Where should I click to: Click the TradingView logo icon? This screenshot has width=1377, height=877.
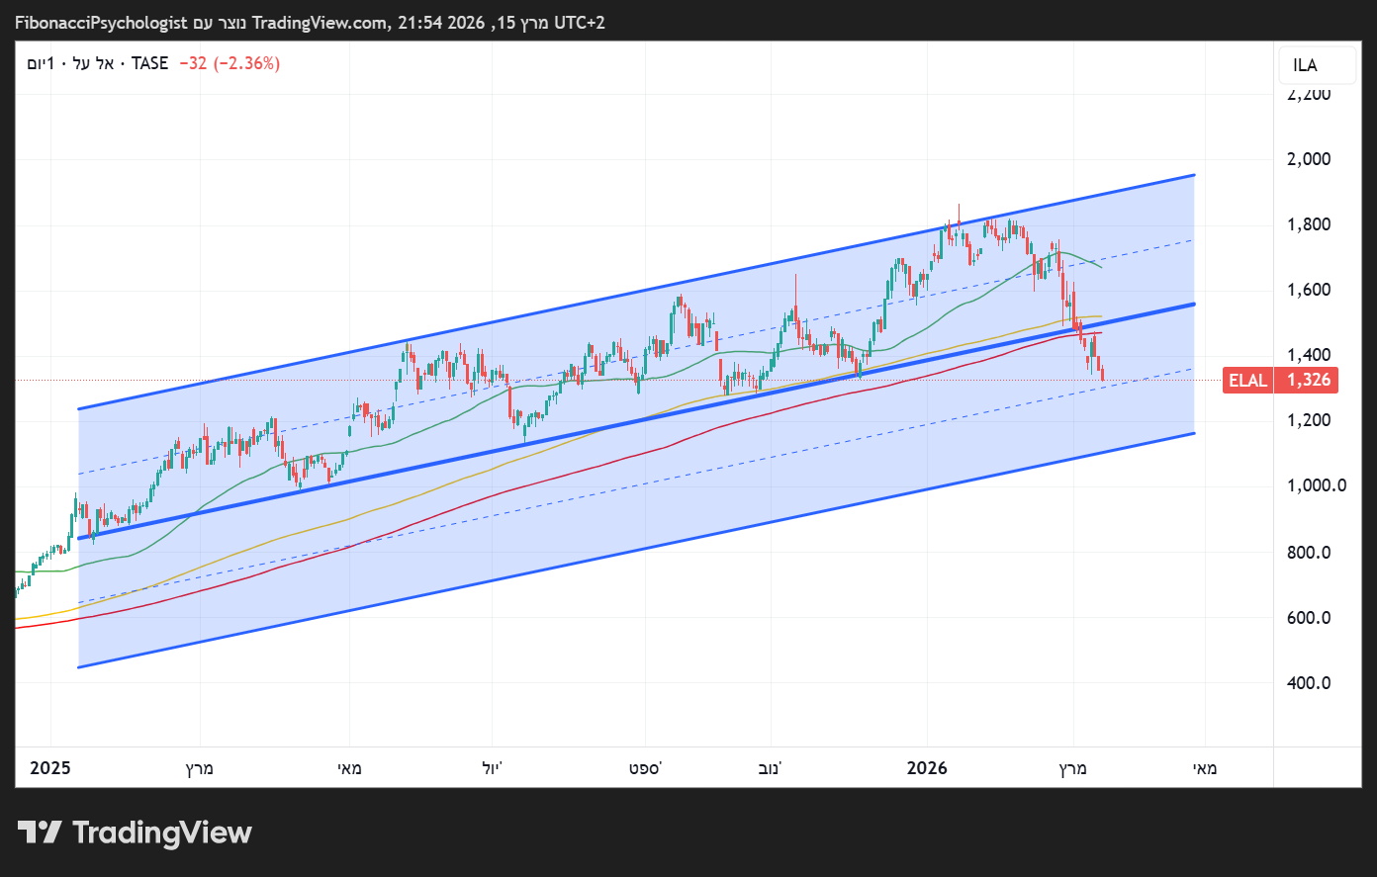pyautogui.click(x=40, y=833)
